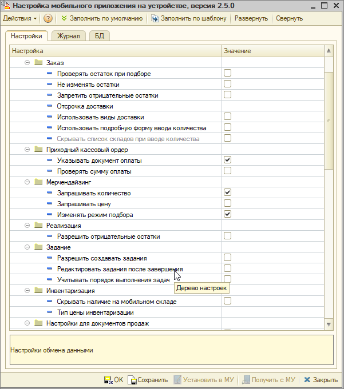344x389 pixels.
Task: Click the 'Мерчендайзинг' folder icon
Action: (38, 182)
